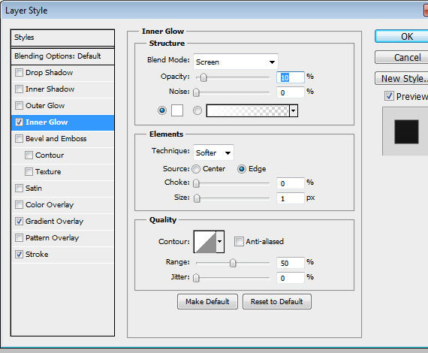Screen dimensions: 428x353
Task: Click Reset to Default button
Action: point(277,302)
